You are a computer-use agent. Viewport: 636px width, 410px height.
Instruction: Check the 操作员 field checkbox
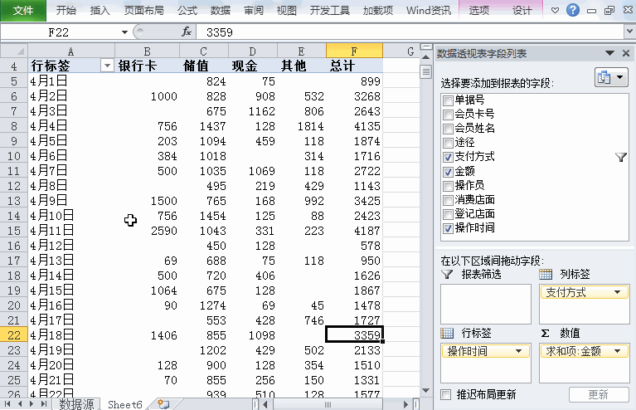448,186
